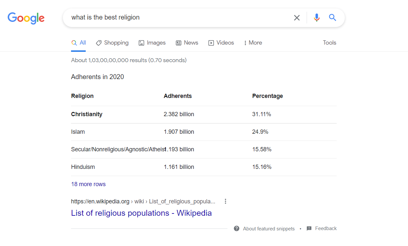Start the search with the magnifier icon
Screen dimensions: 408x246
click(332, 18)
